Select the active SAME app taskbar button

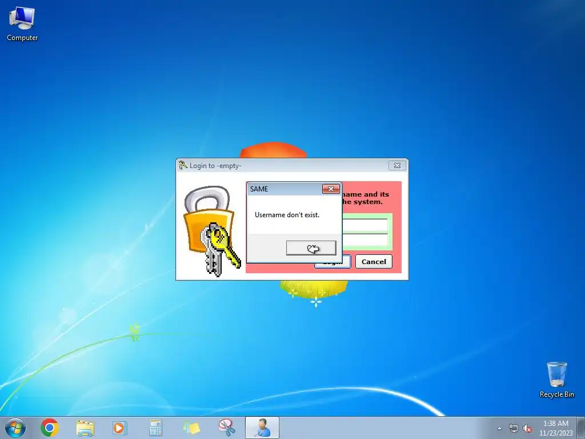[262, 428]
